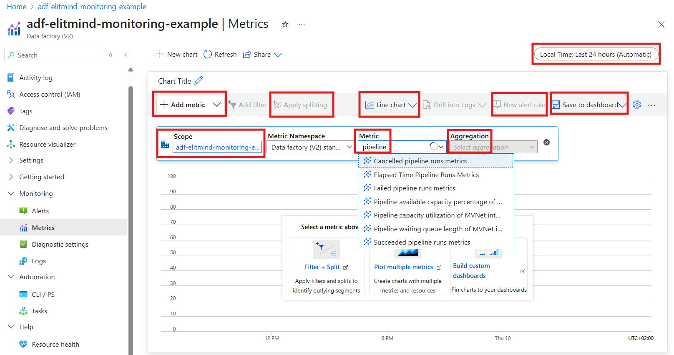Collapse the left sidebar with the double chevron
The image size is (674, 355).
pos(126,55)
